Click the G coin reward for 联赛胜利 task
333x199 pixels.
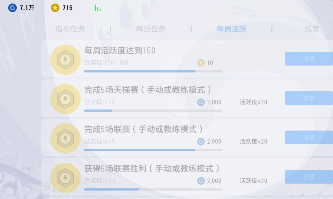[x=201, y=181]
